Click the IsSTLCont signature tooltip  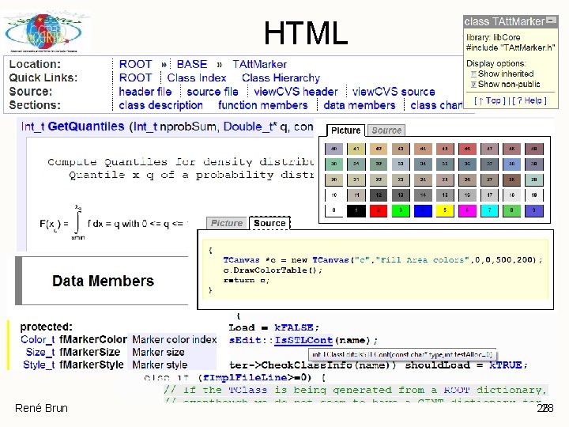pyautogui.click(x=402, y=354)
